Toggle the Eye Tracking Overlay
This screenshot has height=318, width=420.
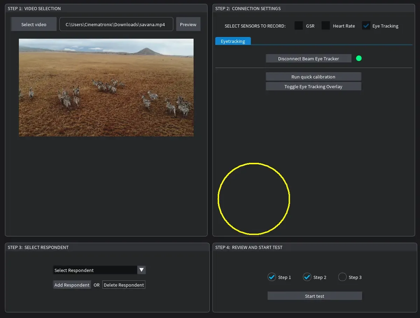[x=313, y=86]
